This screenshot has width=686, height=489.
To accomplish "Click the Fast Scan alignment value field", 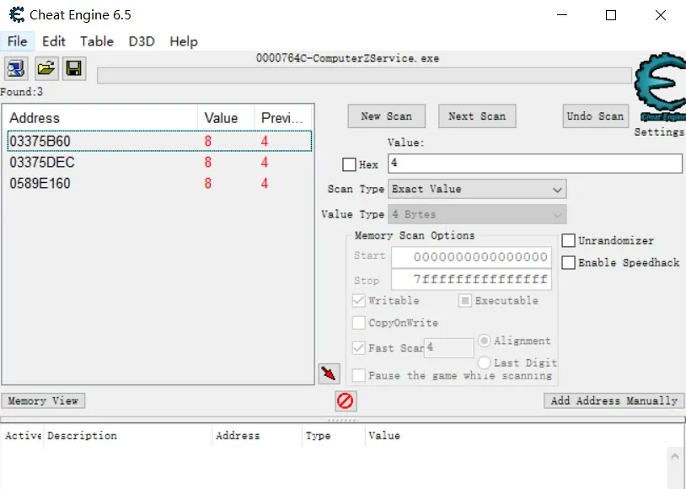I will pyautogui.click(x=449, y=347).
